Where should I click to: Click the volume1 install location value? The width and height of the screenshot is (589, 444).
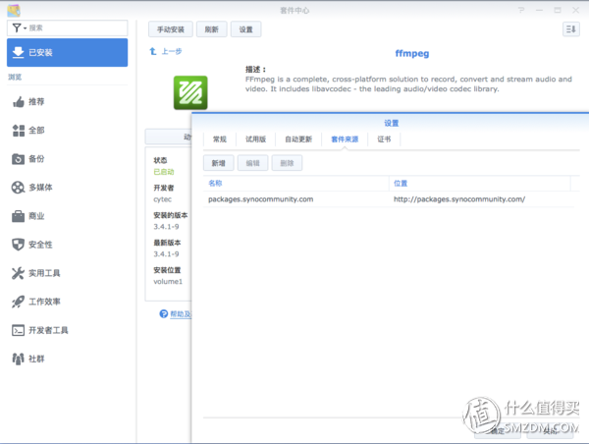point(168,281)
